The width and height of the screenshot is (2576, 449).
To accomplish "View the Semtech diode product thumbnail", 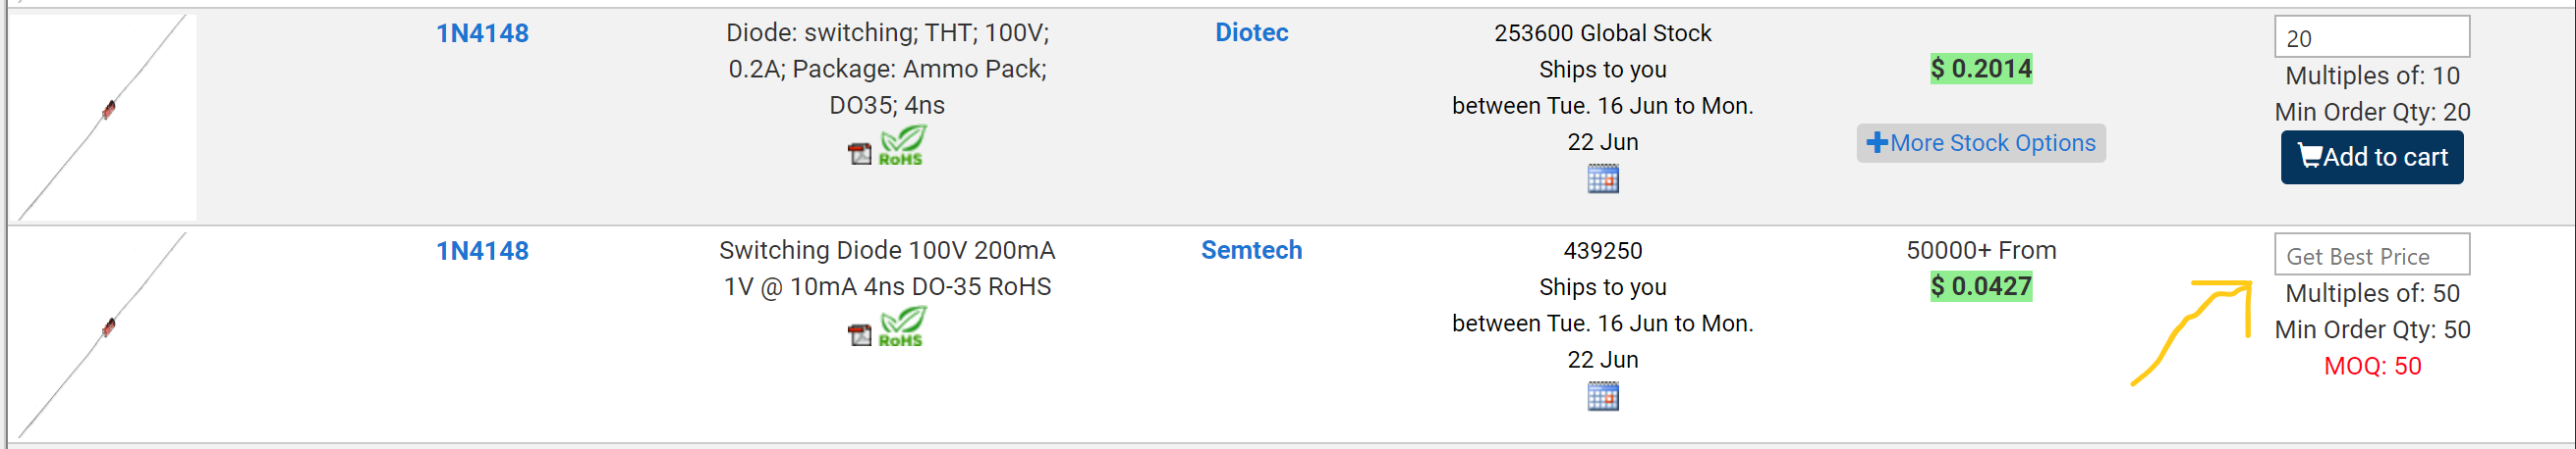I will 105,332.
